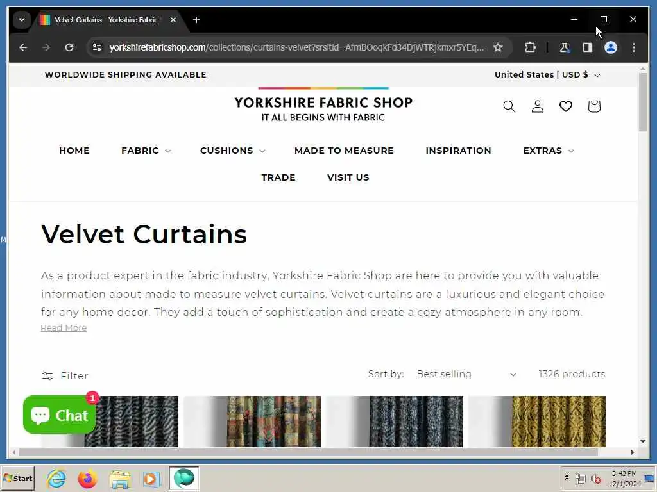
Task: Click the browser forward arrow
Action: coord(46,47)
